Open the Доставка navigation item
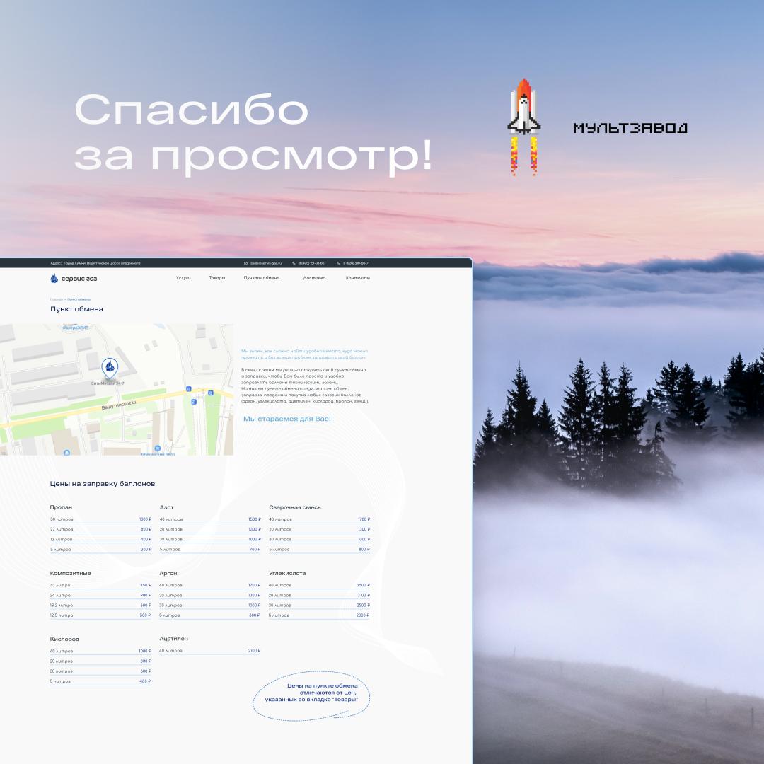This screenshot has width=764, height=764. coord(314,278)
